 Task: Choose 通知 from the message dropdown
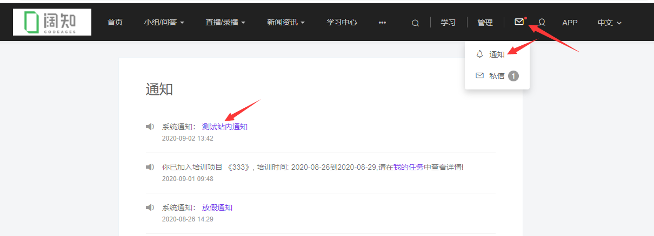point(497,54)
